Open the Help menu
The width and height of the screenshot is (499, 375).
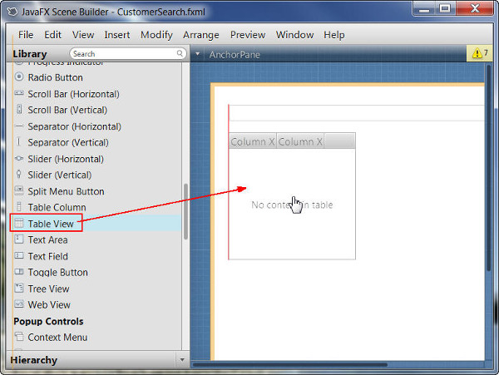pos(334,35)
